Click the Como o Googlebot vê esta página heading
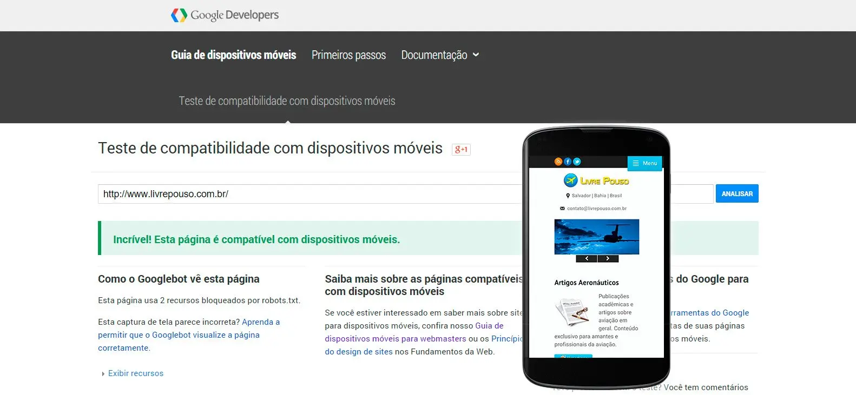Screen dimensions: 856x395 pyautogui.click(x=179, y=279)
